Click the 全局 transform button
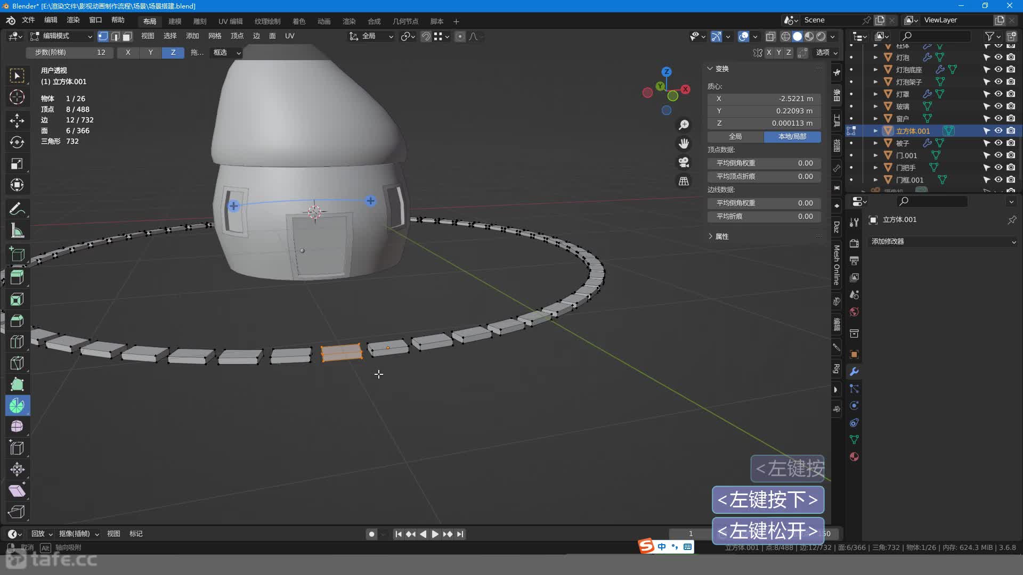Viewport: 1023px width, 575px height. [735, 137]
